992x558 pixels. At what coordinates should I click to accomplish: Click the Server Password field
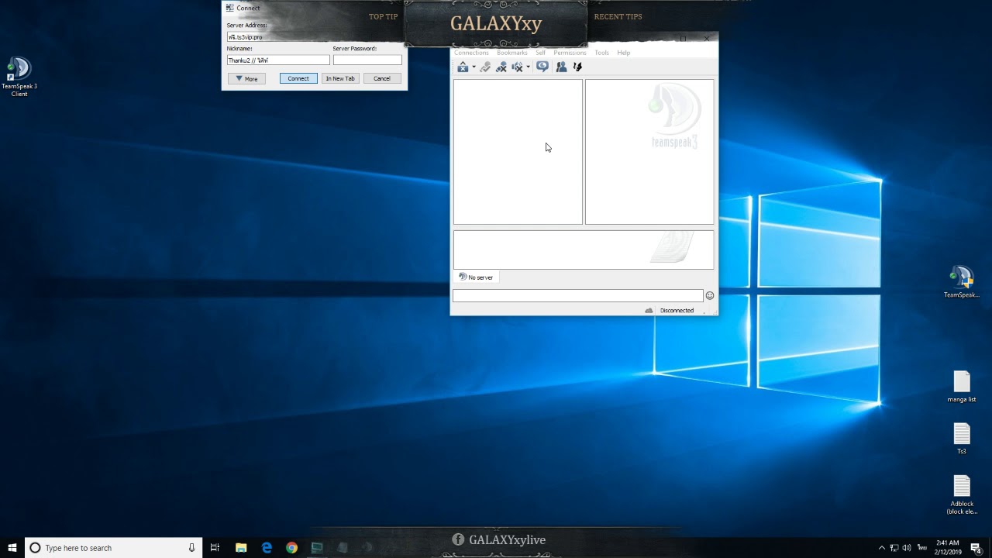click(367, 60)
